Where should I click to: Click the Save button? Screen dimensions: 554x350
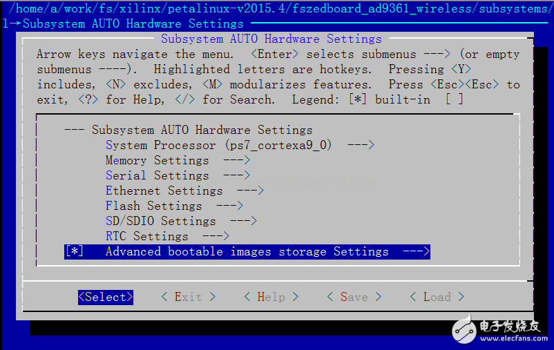pyautogui.click(x=354, y=297)
